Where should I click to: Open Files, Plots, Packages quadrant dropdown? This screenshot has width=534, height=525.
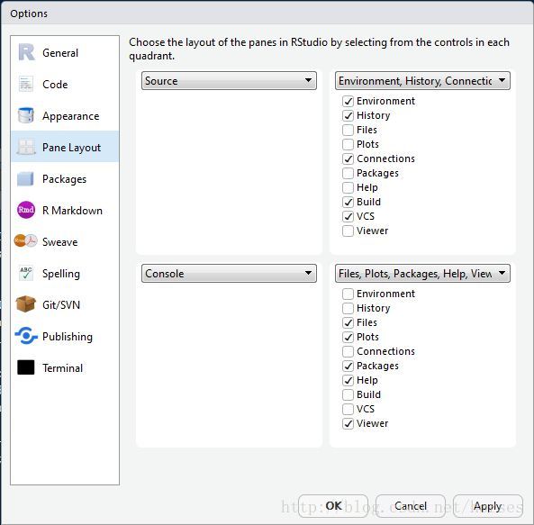[422, 274]
